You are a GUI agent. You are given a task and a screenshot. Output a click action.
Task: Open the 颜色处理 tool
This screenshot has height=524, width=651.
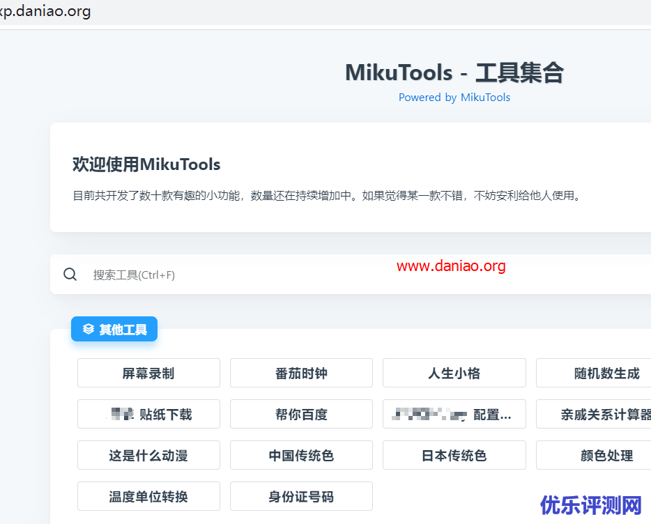pyautogui.click(x=594, y=455)
